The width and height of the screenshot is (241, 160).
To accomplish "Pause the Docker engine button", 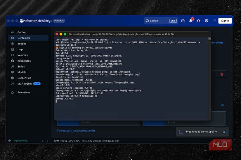I will coord(42,141).
